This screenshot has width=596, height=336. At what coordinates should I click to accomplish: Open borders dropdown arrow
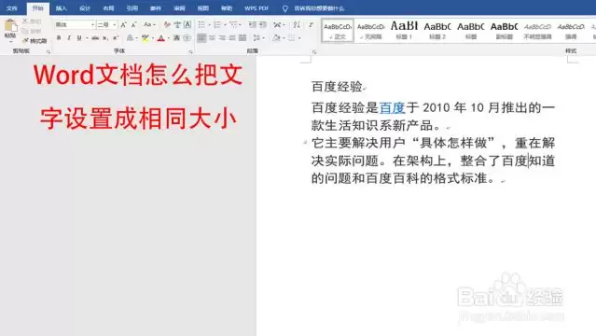point(299,38)
